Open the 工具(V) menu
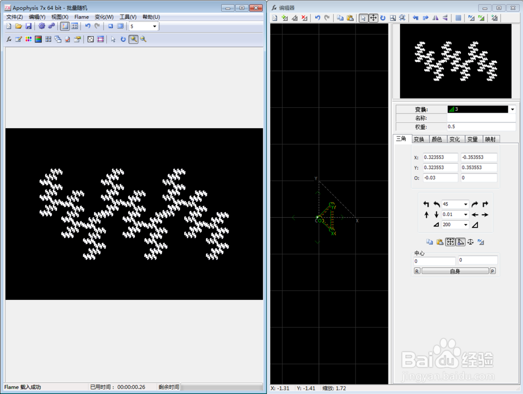The height and width of the screenshot is (394, 523). click(x=128, y=17)
